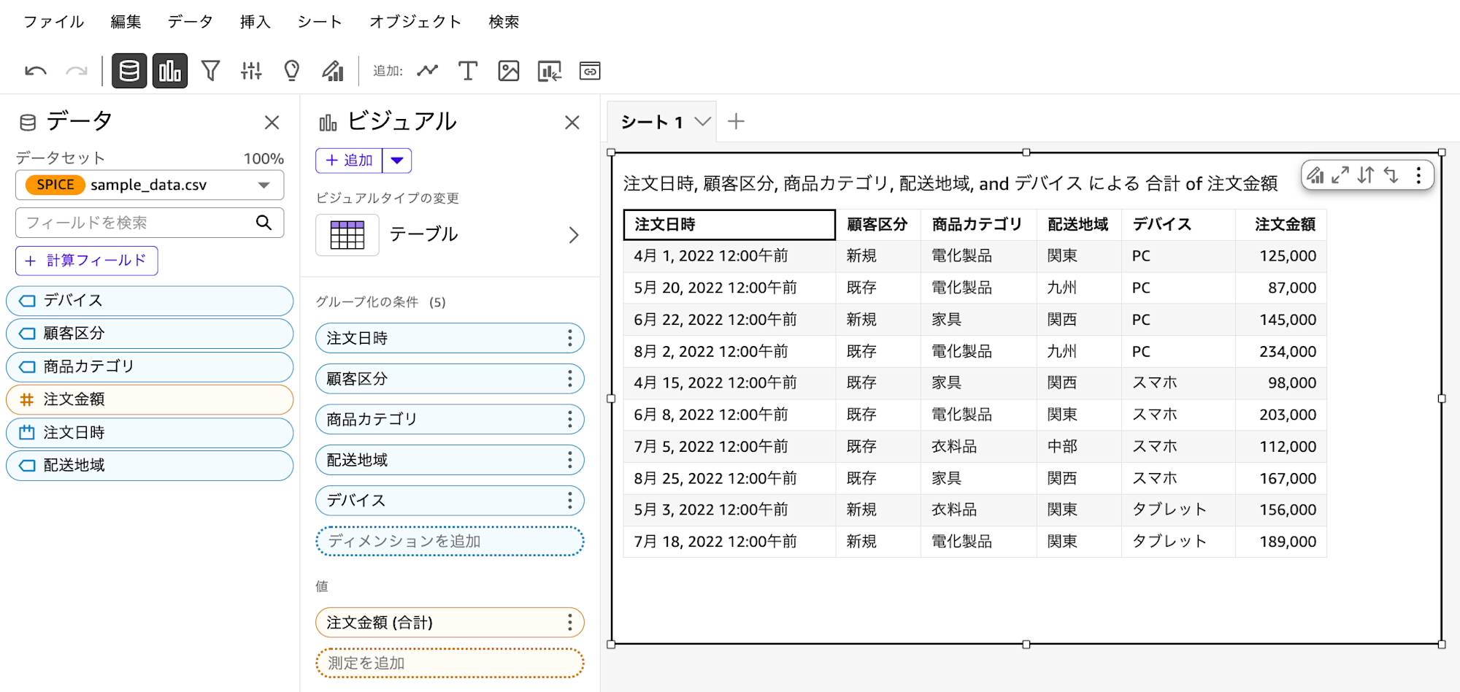Open the 挿入 menu
This screenshot has width=1460, height=692.
pyautogui.click(x=253, y=21)
